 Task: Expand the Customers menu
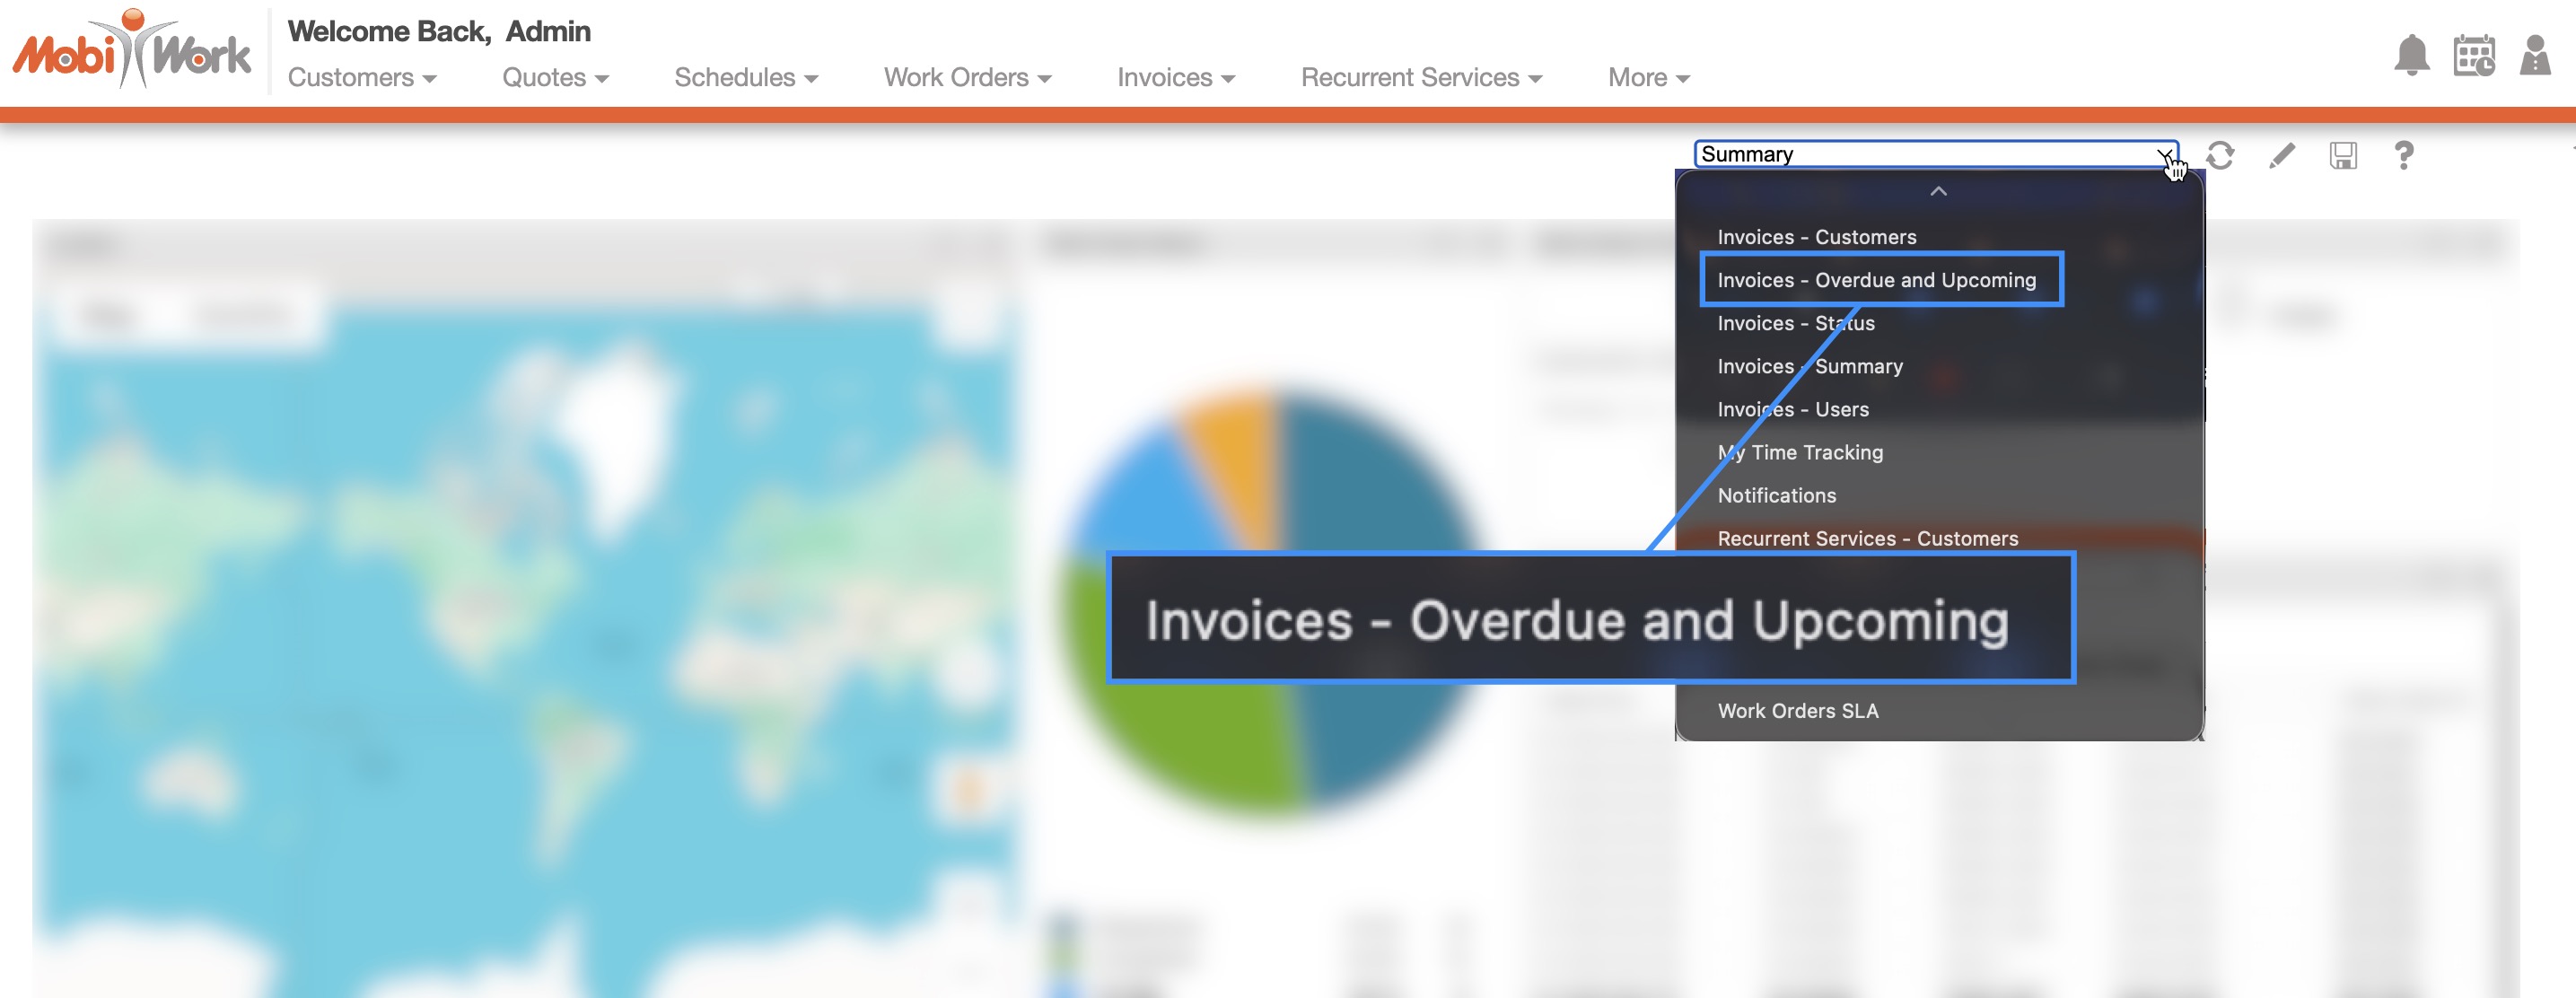pyautogui.click(x=361, y=78)
